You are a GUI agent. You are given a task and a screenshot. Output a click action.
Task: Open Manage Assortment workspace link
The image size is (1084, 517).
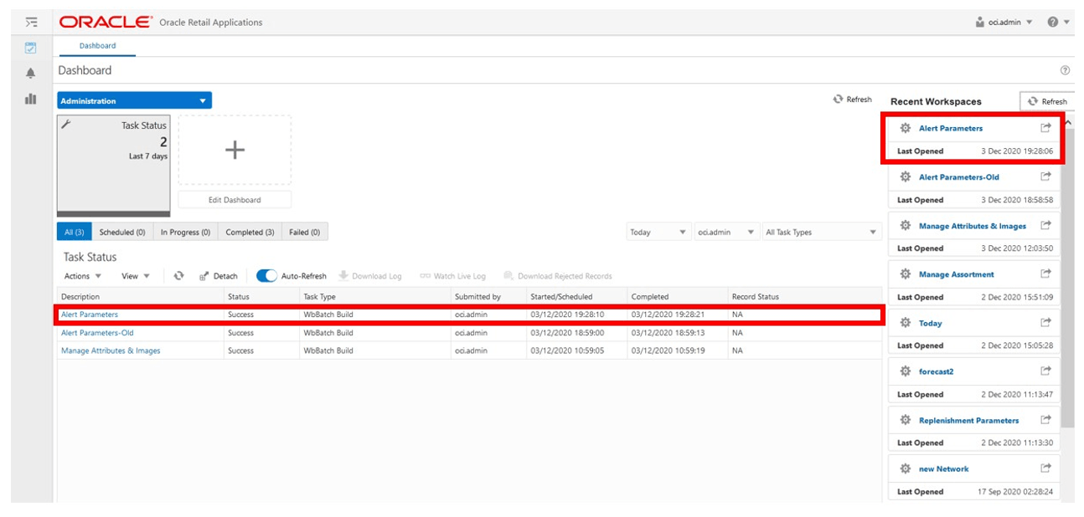click(957, 274)
